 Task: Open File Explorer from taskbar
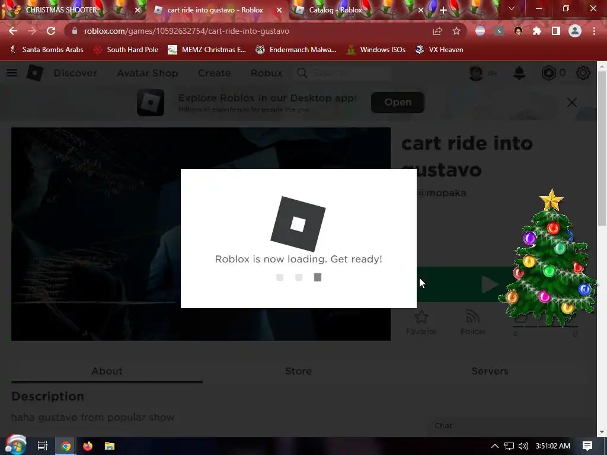point(110,446)
